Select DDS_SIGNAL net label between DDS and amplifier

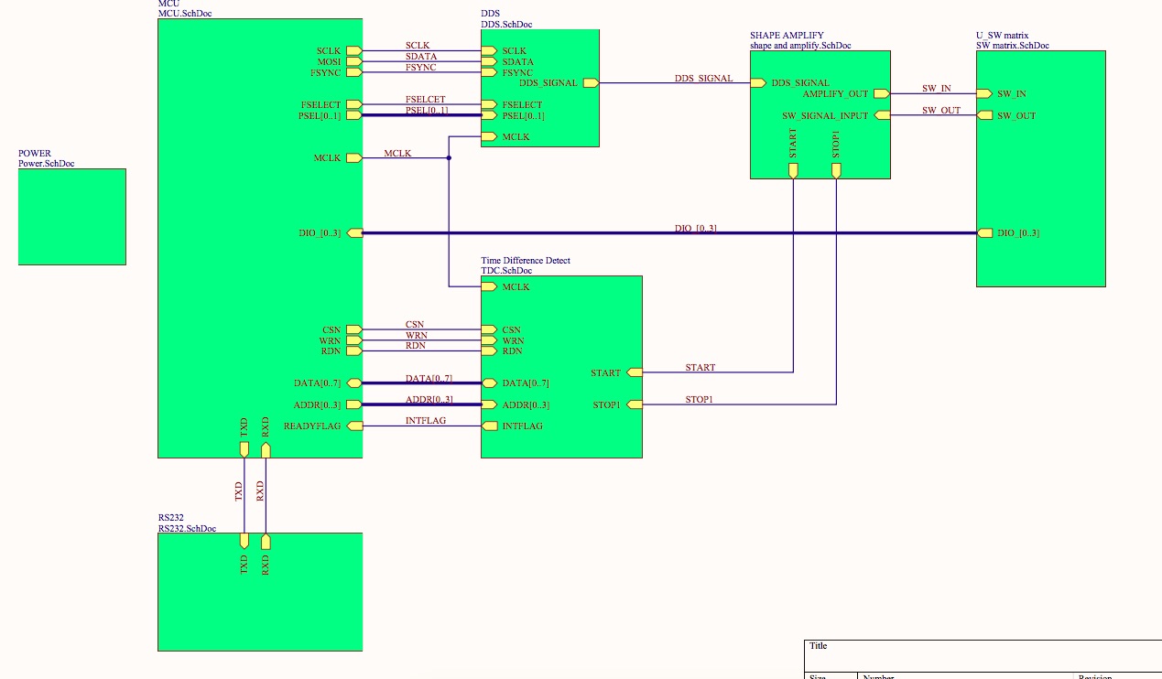[703, 79]
